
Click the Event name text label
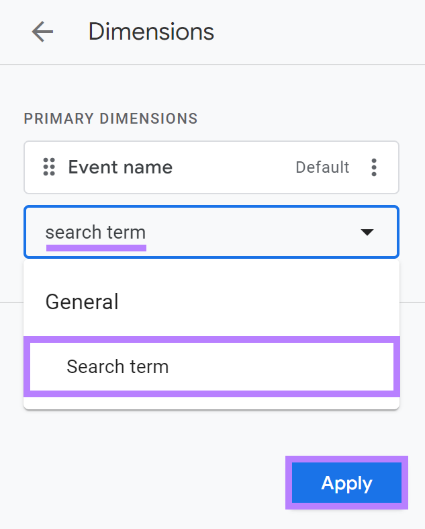(x=120, y=167)
